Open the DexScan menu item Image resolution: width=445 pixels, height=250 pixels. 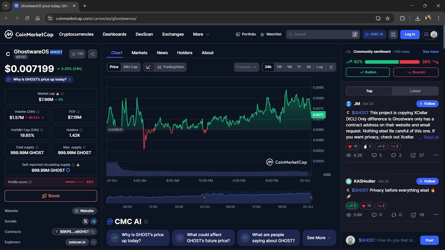click(144, 34)
